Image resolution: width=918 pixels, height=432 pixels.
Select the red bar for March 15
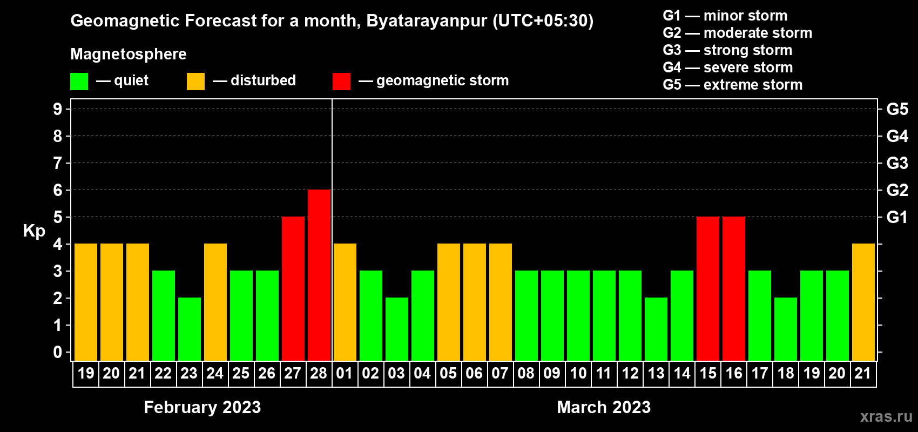[x=708, y=289]
